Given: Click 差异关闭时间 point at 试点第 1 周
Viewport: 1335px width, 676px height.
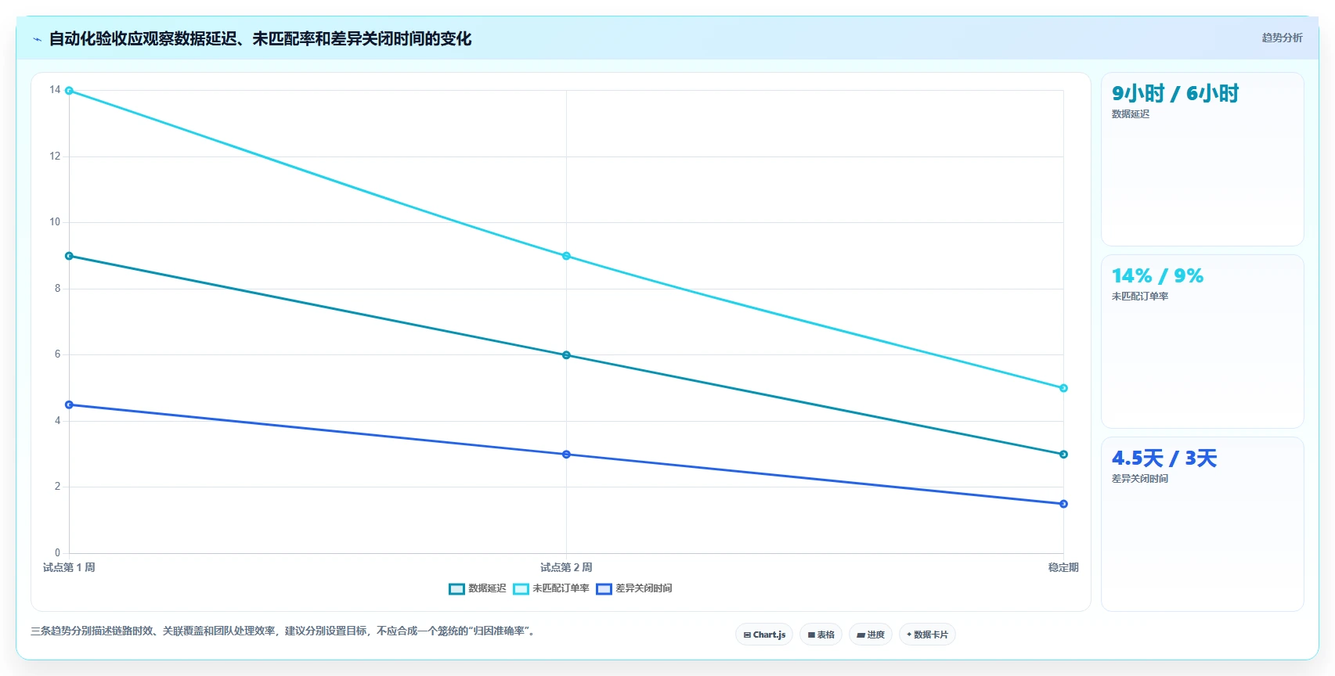Looking at the screenshot, I should tap(69, 405).
